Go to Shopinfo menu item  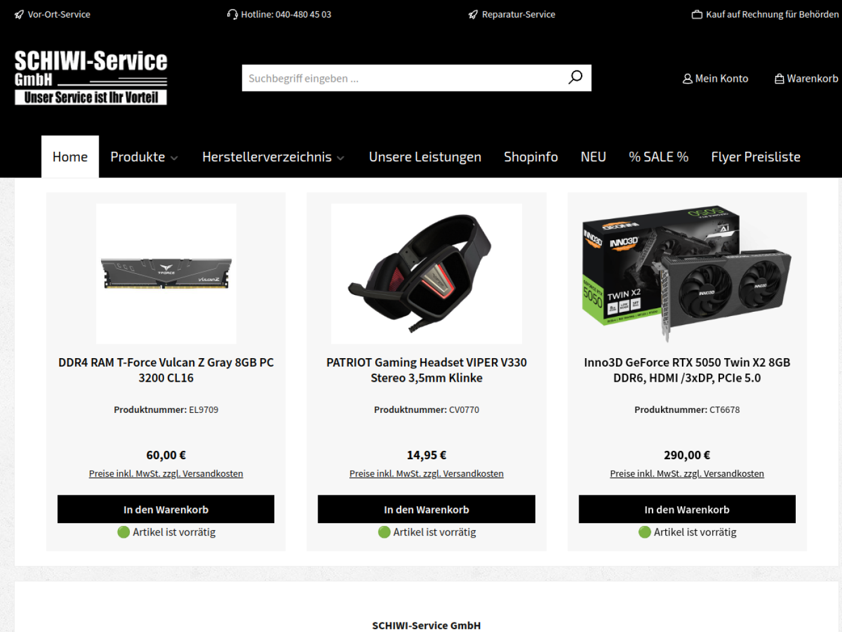(530, 156)
